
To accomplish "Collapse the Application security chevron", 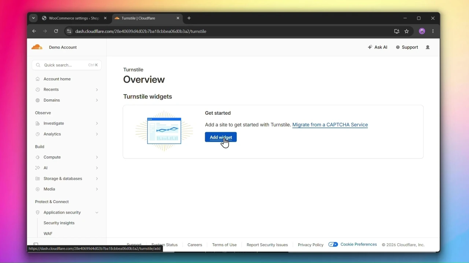I will (97, 213).
